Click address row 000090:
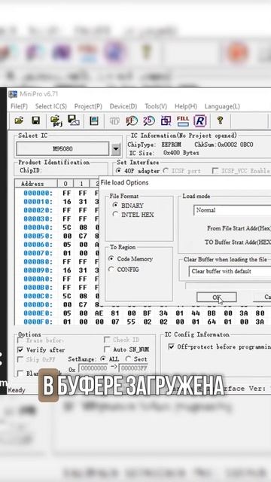Viewport: 271px width, 482px height. click(x=38, y=270)
